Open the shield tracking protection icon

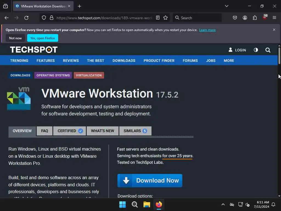44,18
